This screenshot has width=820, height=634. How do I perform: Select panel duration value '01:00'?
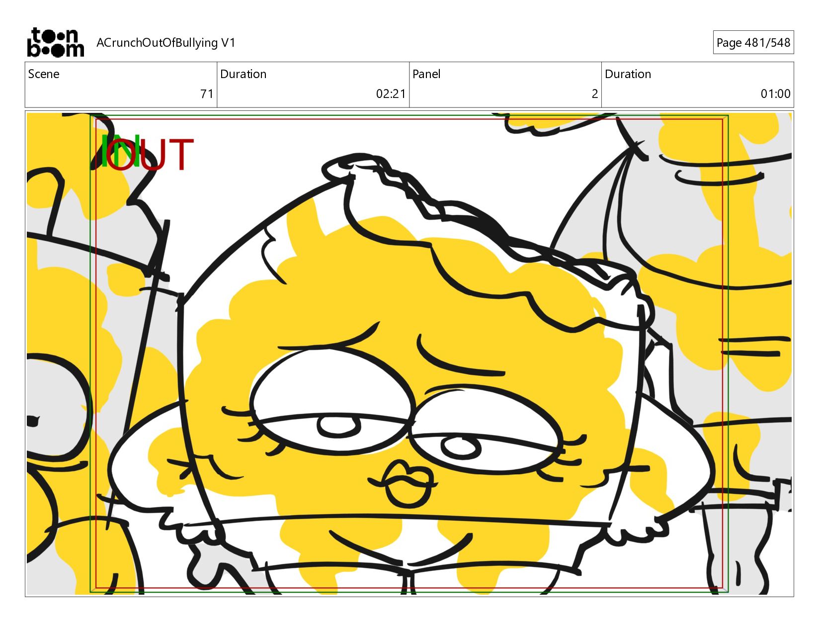pyautogui.click(x=775, y=94)
